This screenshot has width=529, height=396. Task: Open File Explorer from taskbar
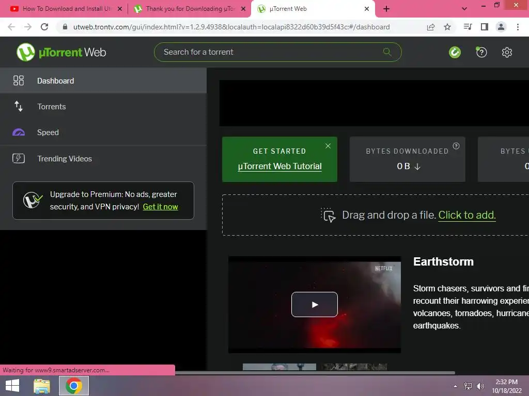pyautogui.click(x=42, y=386)
